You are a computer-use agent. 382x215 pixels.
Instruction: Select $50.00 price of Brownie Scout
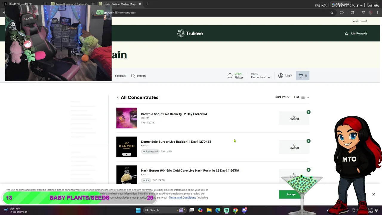click(294, 119)
